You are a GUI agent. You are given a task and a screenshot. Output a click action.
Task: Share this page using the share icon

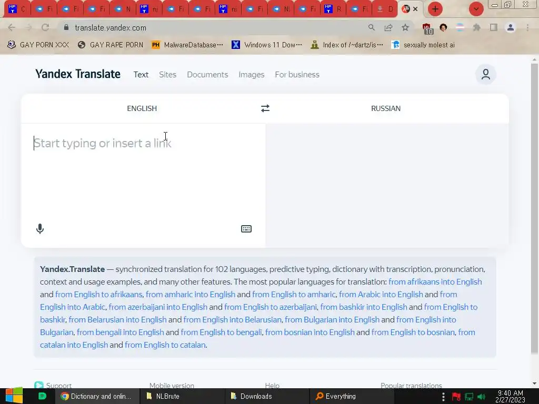click(x=388, y=27)
